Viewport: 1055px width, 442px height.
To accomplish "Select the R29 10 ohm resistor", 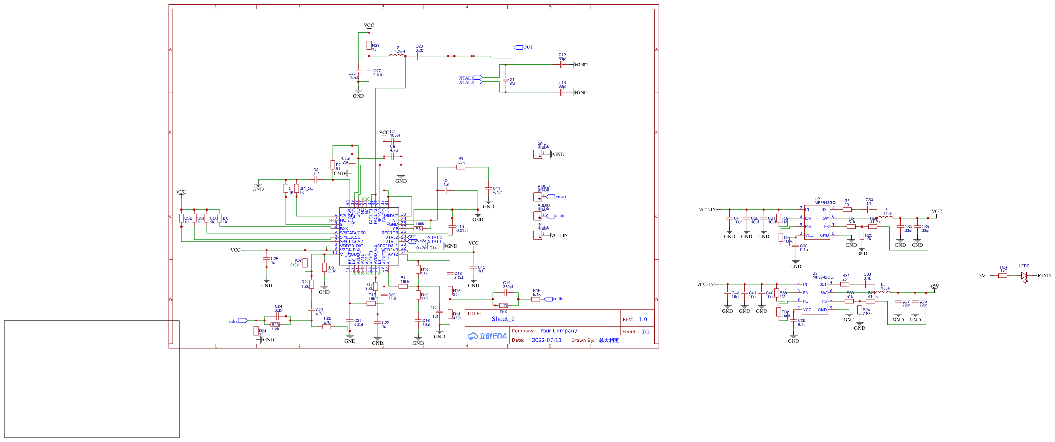I will (x=369, y=46).
